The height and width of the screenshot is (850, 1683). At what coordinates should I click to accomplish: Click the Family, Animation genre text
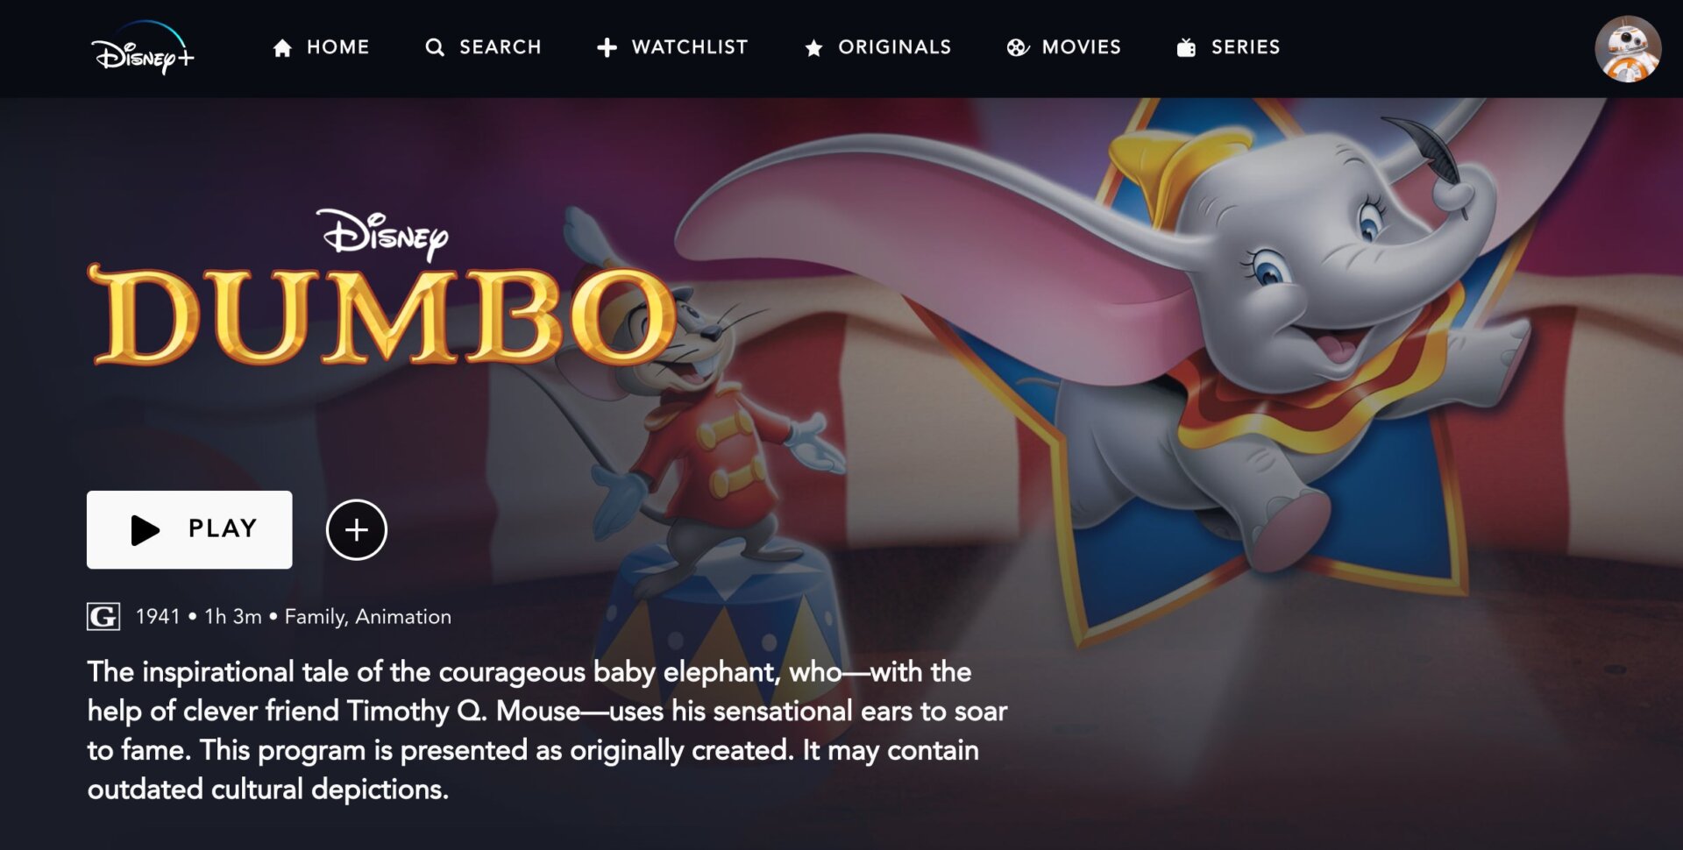click(x=368, y=617)
